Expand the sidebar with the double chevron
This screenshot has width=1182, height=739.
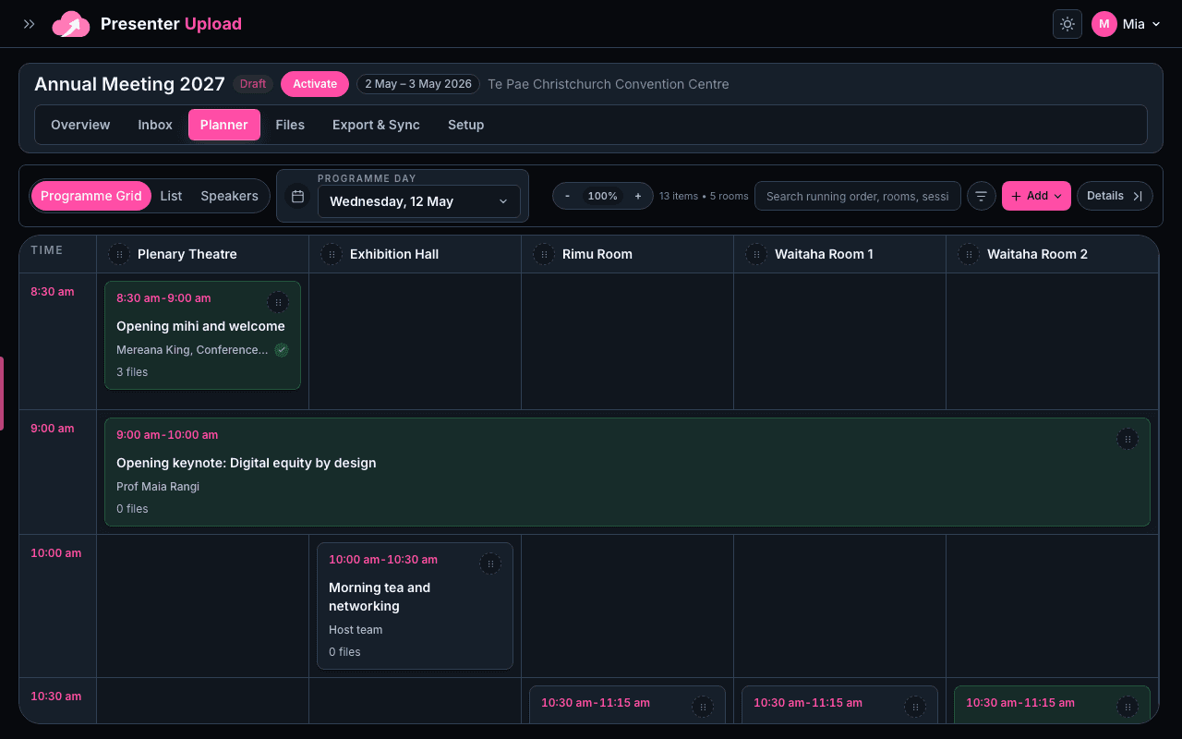coord(29,24)
